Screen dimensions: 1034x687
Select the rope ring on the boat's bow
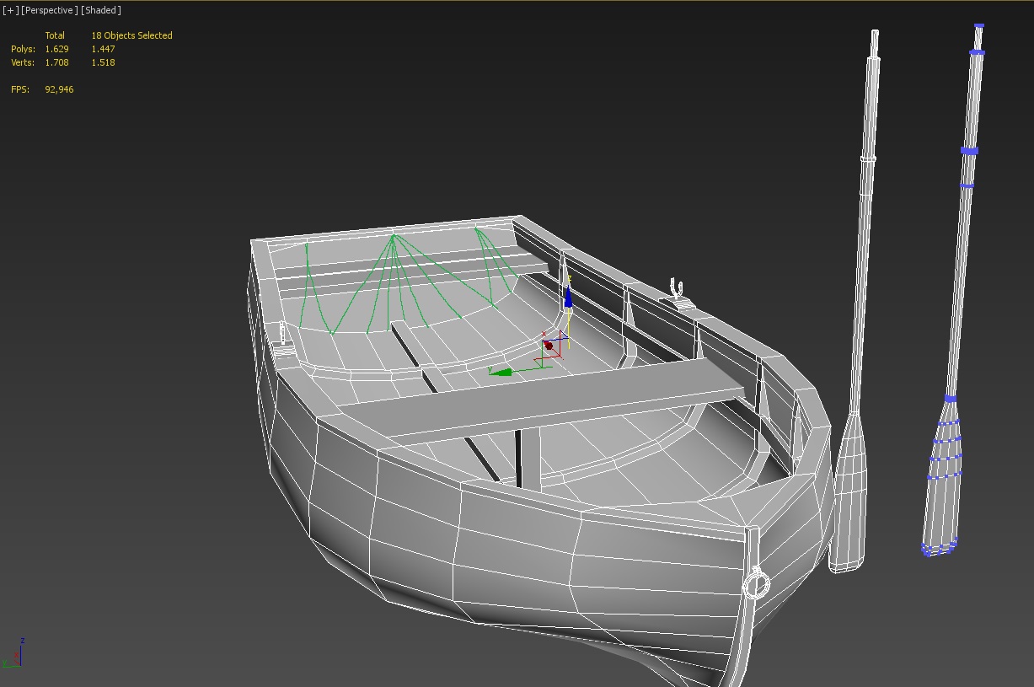tap(756, 582)
